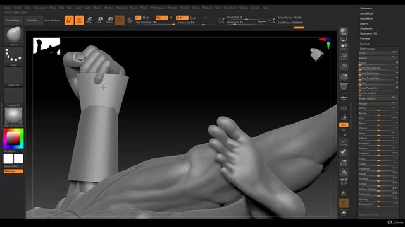Screen dimensions: 405x227
Task: Click the silhouette thumbnail preview
Action: pyautogui.click(x=46, y=46)
